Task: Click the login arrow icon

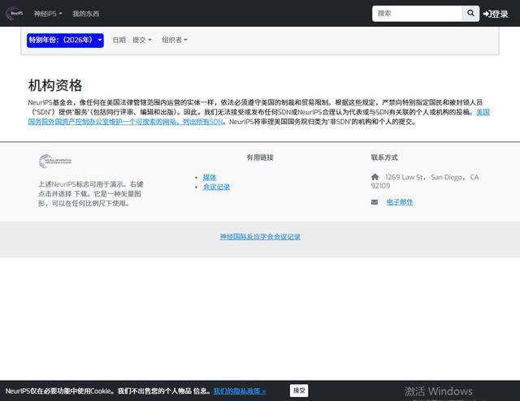Action: (487, 14)
